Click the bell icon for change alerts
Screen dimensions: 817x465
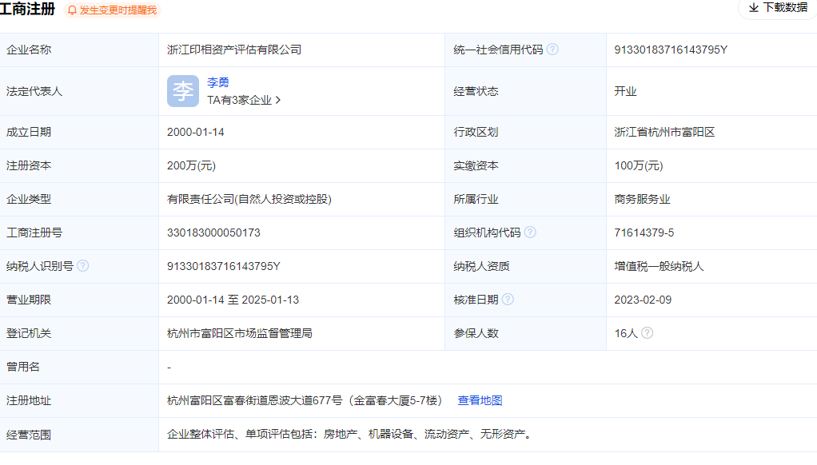(x=72, y=10)
